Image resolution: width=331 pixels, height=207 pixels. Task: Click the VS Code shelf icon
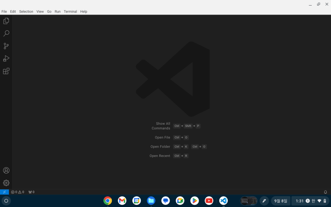pyautogui.click(x=224, y=201)
